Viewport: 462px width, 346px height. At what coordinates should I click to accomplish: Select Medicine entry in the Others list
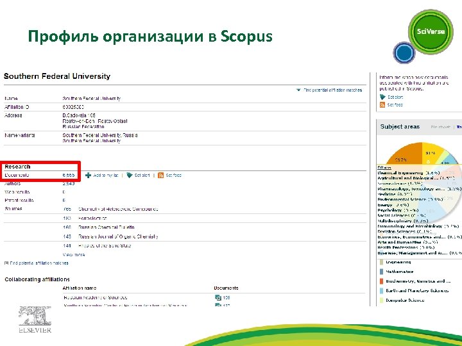pos(395,194)
